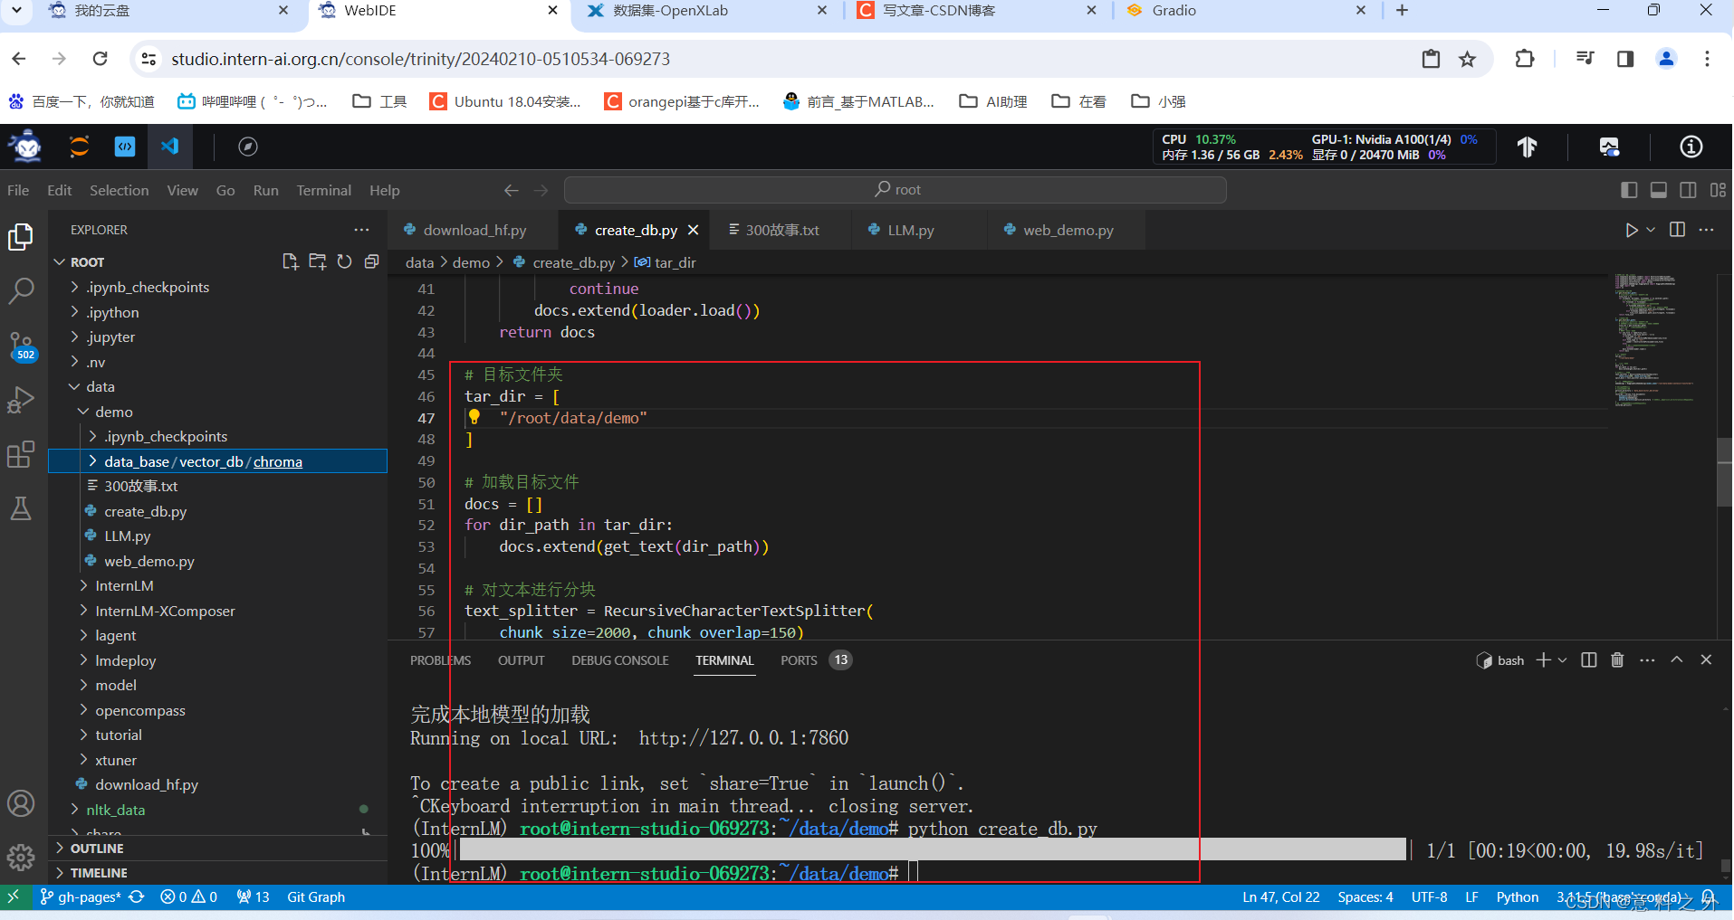Switch to the PROBLEMS panel tab
This screenshot has width=1734, height=920.
click(x=440, y=660)
